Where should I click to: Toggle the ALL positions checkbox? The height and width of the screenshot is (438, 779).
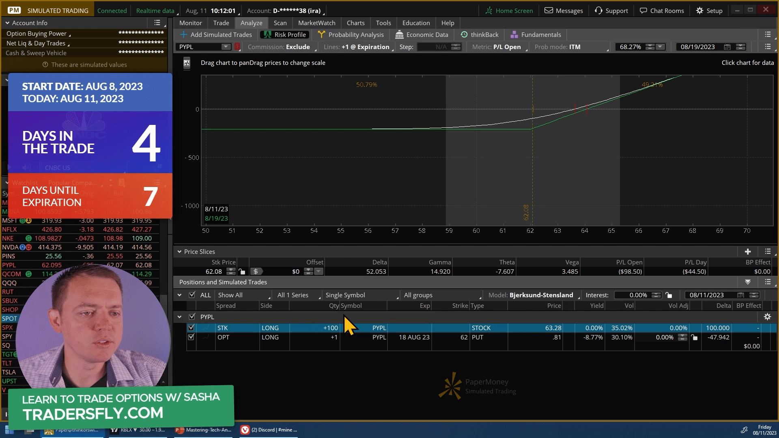[x=192, y=295]
